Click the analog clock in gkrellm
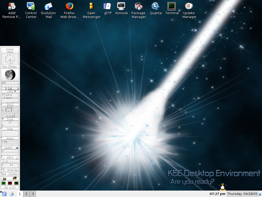The image size is (262, 197). point(10,59)
